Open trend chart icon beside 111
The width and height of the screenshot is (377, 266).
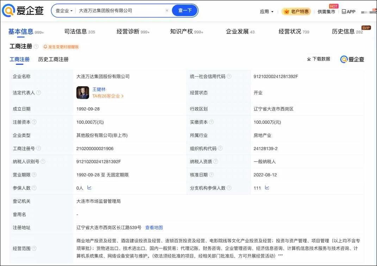click(267, 187)
